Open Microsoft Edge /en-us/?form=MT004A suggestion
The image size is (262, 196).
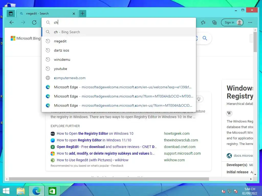(x=119, y=105)
